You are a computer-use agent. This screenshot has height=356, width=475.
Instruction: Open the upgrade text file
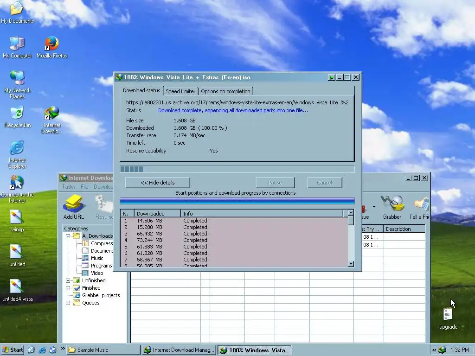pyautogui.click(x=449, y=318)
